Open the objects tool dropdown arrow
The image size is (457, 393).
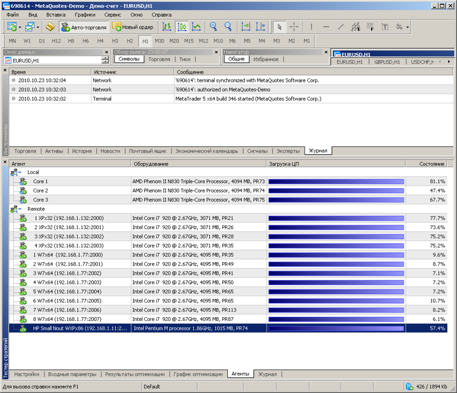(407, 28)
